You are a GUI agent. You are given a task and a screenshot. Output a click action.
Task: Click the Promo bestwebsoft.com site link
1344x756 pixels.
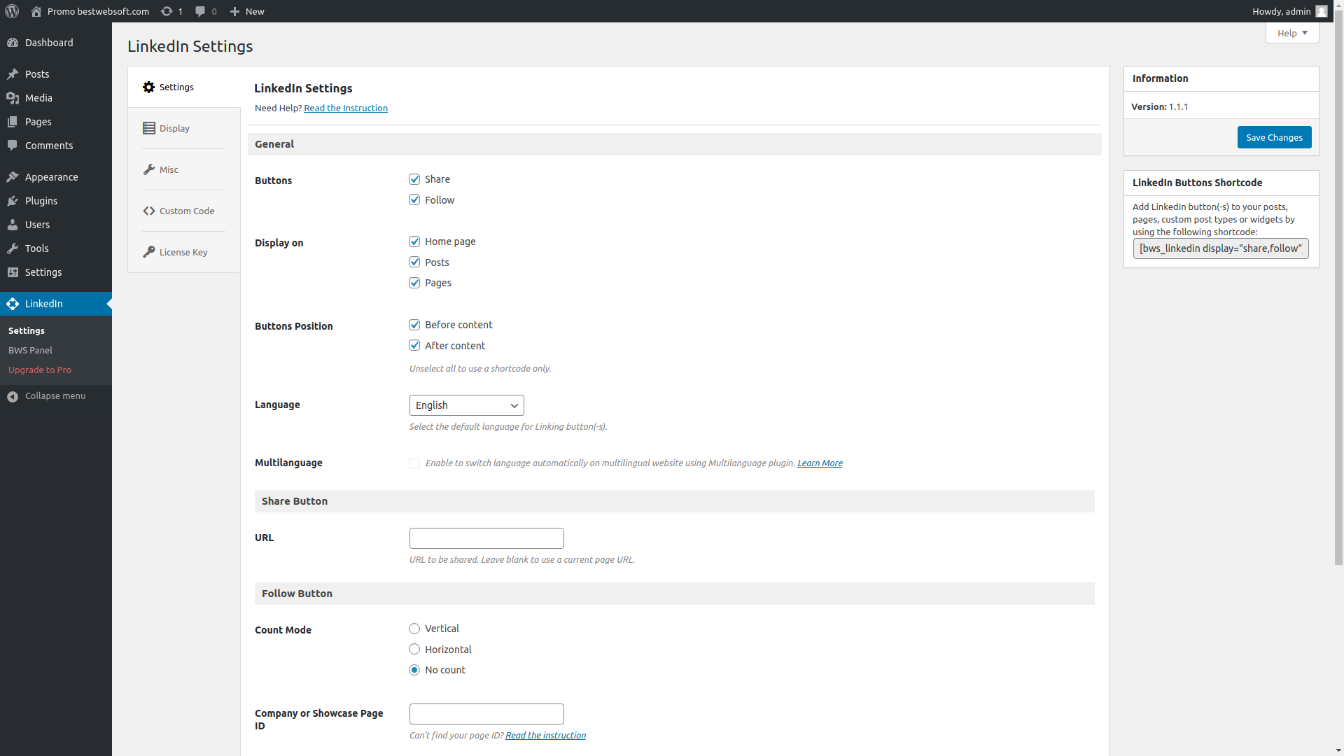(x=98, y=11)
